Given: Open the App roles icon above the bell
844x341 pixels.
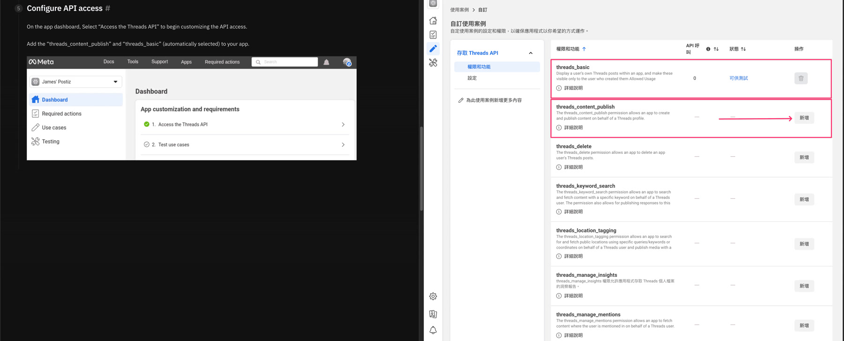Looking at the screenshot, I should coord(433,314).
